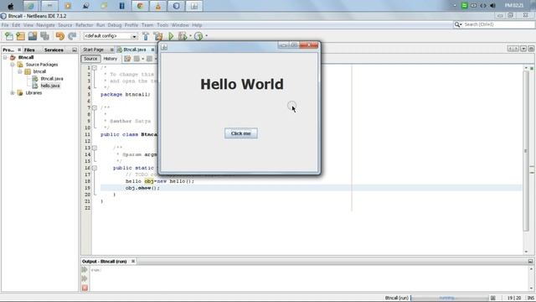The width and height of the screenshot is (536, 302).
Task: Click the Profile Project clock icon
Action: tap(198, 36)
